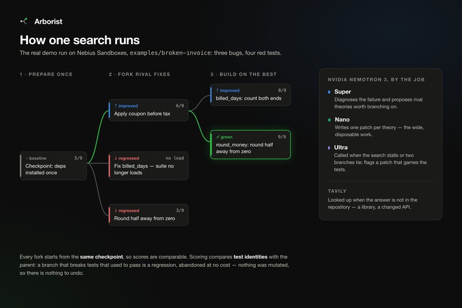Click the 'no load' status text

click(x=174, y=158)
